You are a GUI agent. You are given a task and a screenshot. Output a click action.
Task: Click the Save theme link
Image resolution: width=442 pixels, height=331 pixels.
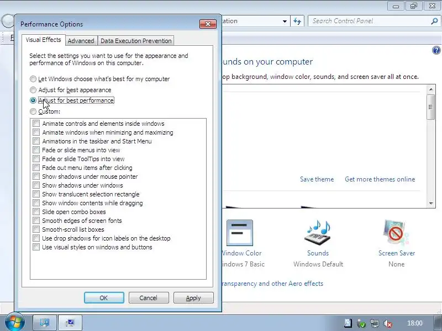(317, 179)
